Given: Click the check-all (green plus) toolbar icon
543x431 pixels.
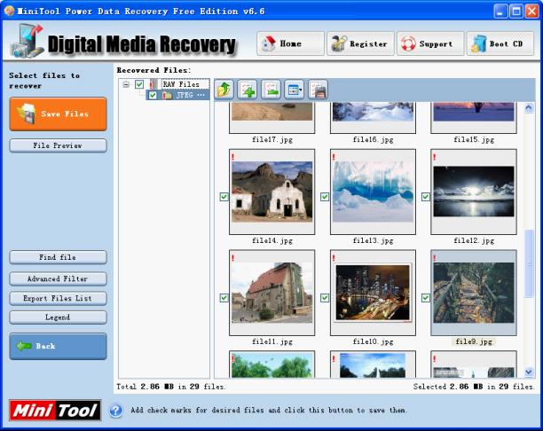Looking at the screenshot, I should [248, 90].
